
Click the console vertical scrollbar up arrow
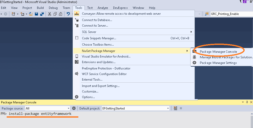[x=252, y=114]
